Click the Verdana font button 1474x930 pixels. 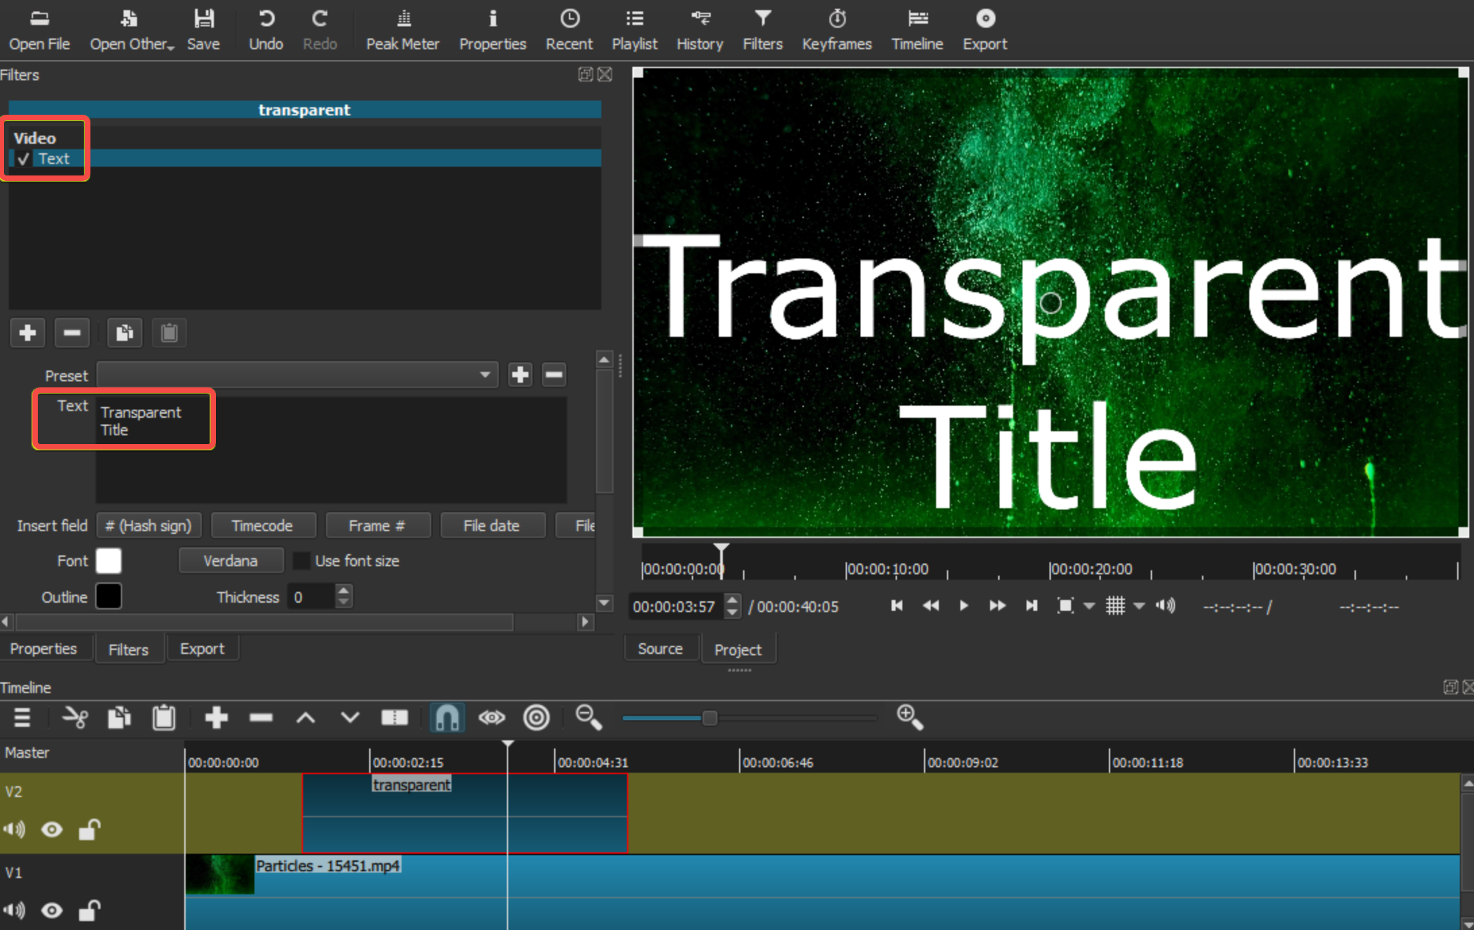(231, 561)
